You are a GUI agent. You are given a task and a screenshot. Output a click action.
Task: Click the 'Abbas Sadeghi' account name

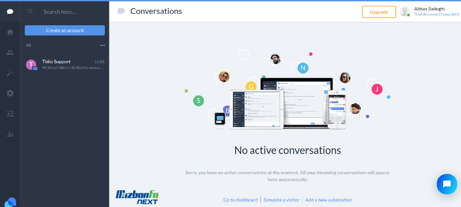pos(429,9)
